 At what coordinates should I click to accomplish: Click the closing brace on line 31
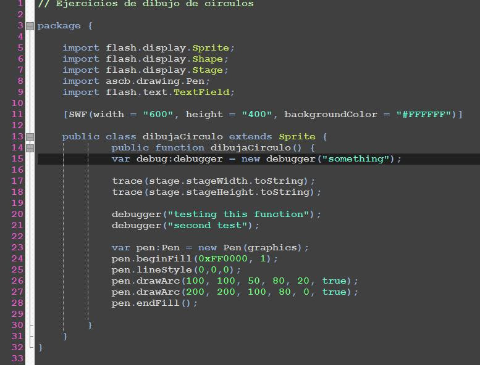tap(65, 336)
